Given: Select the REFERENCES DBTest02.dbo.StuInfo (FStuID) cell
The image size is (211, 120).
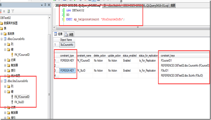Looking at the screenshot, I should click(184, 76).
